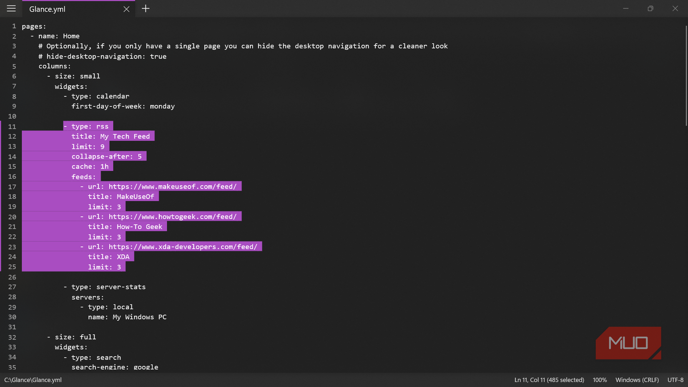Screen dimensions: 688x387
Task: Click 'title: How-To Geek' line
Action: (125, 227)
